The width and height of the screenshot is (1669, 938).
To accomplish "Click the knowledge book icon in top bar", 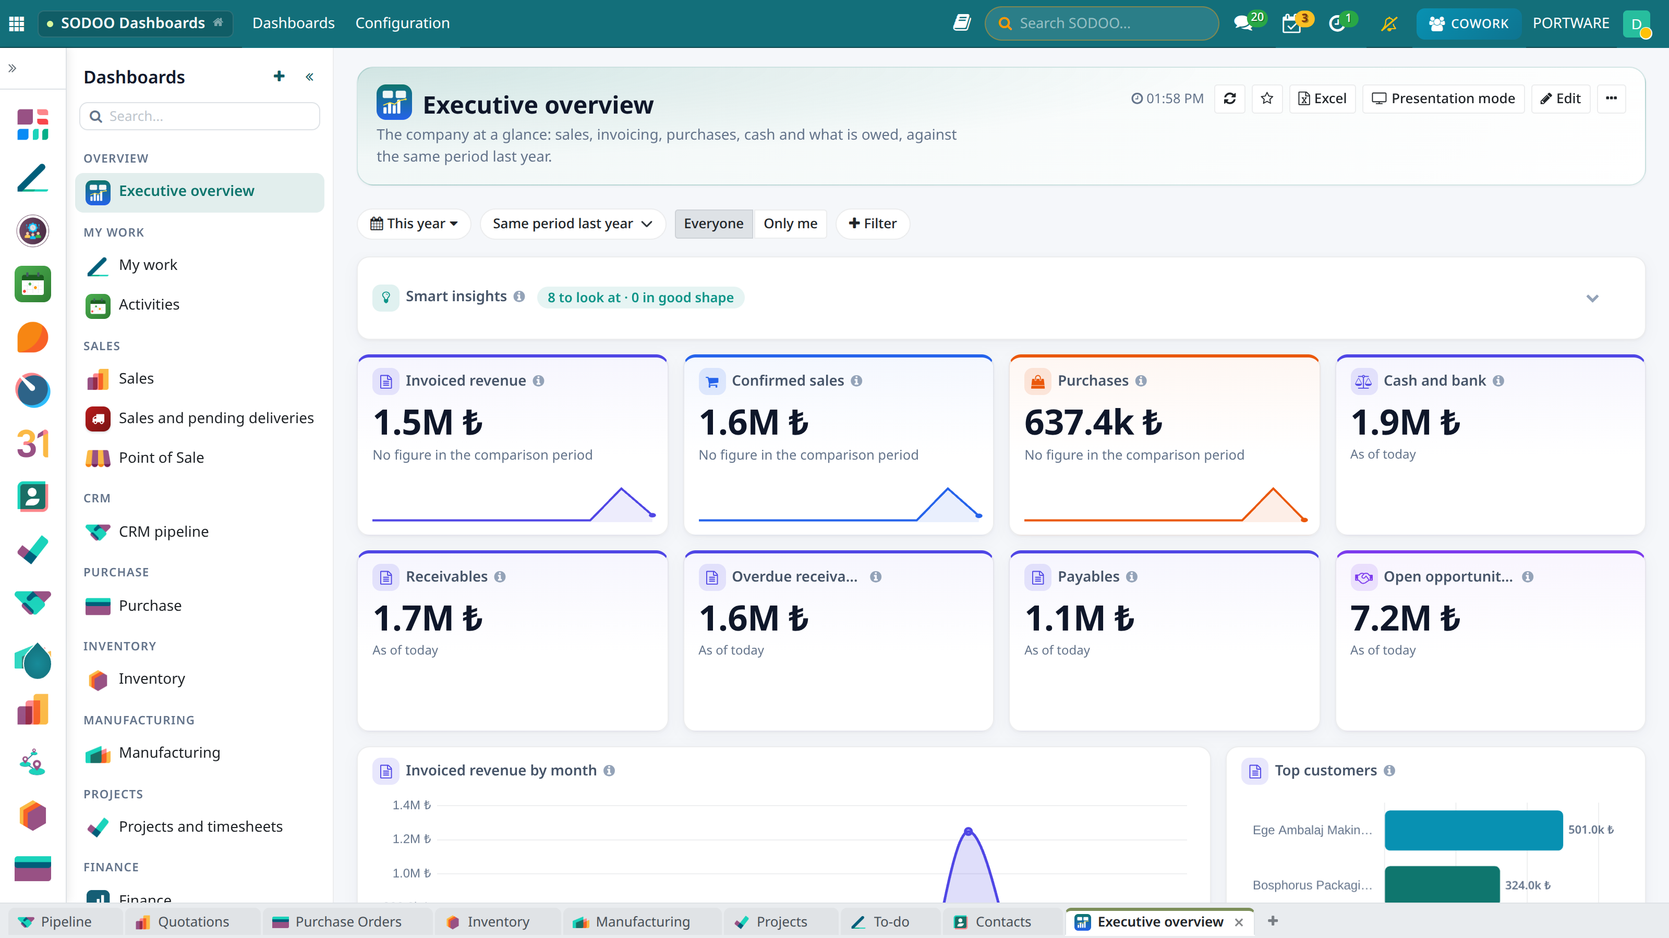I will pos(961,23).
